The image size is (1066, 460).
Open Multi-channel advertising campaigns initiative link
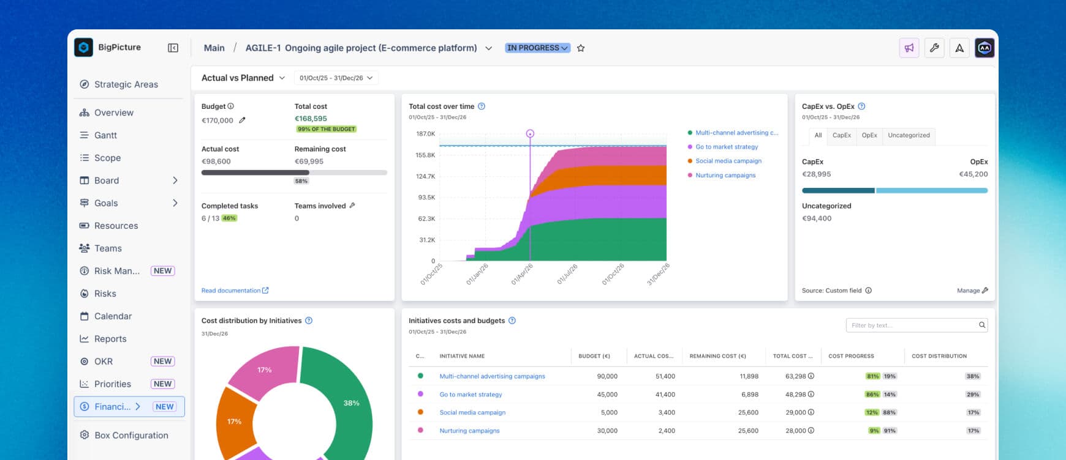pos(492,376)
